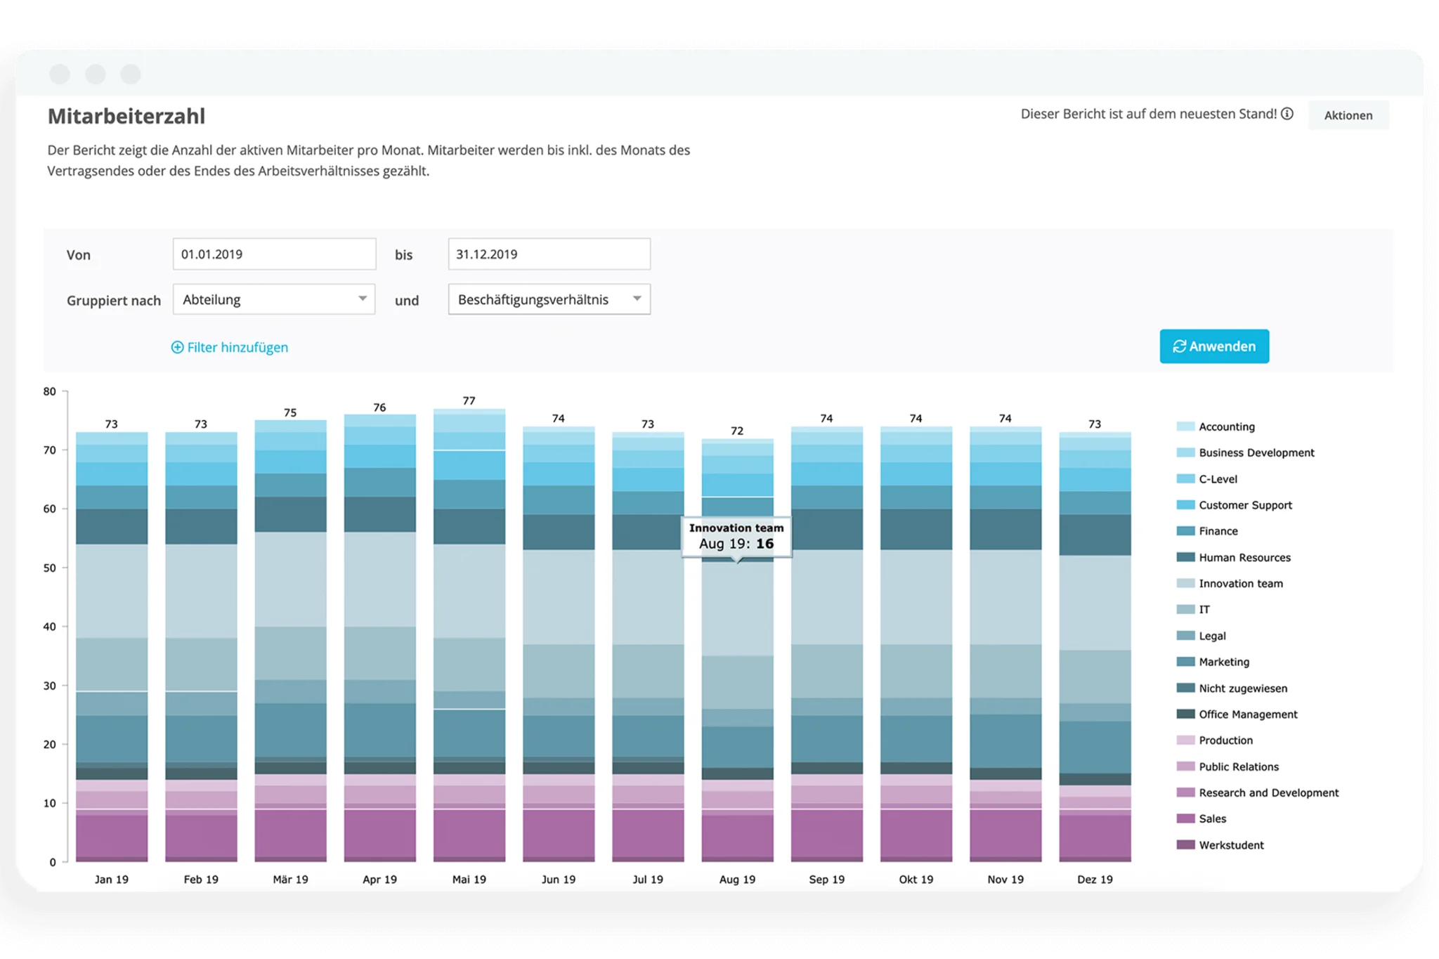Click the Aktionen button menu icon
1439x959 pixels.
point(1348,116)
